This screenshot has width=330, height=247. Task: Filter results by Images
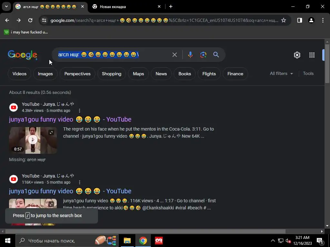tap(45, 74)
